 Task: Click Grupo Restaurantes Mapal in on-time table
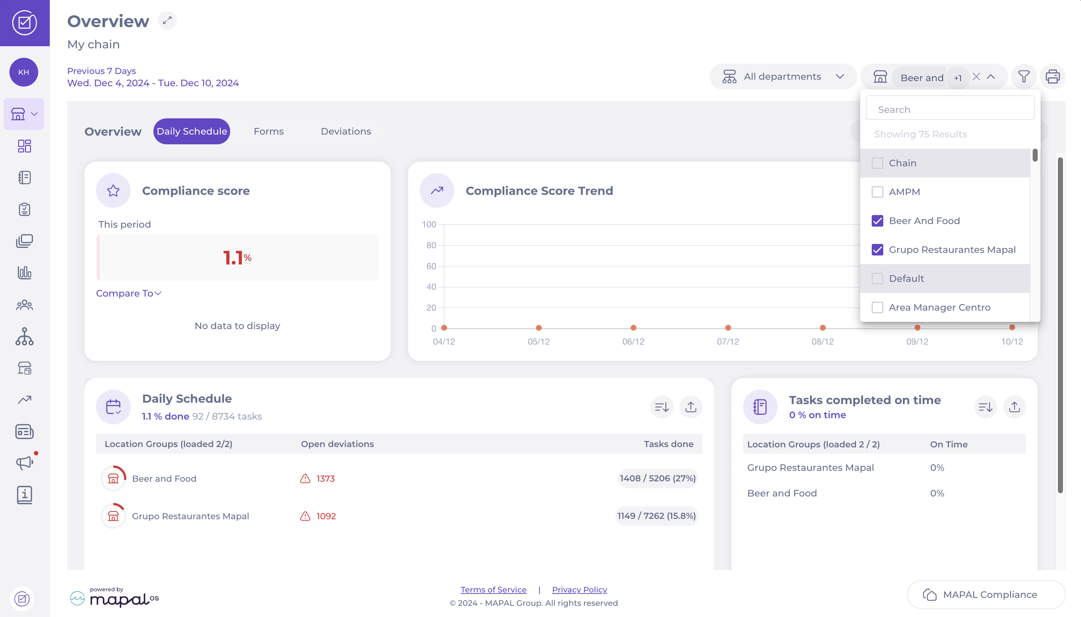click(810, 468)
